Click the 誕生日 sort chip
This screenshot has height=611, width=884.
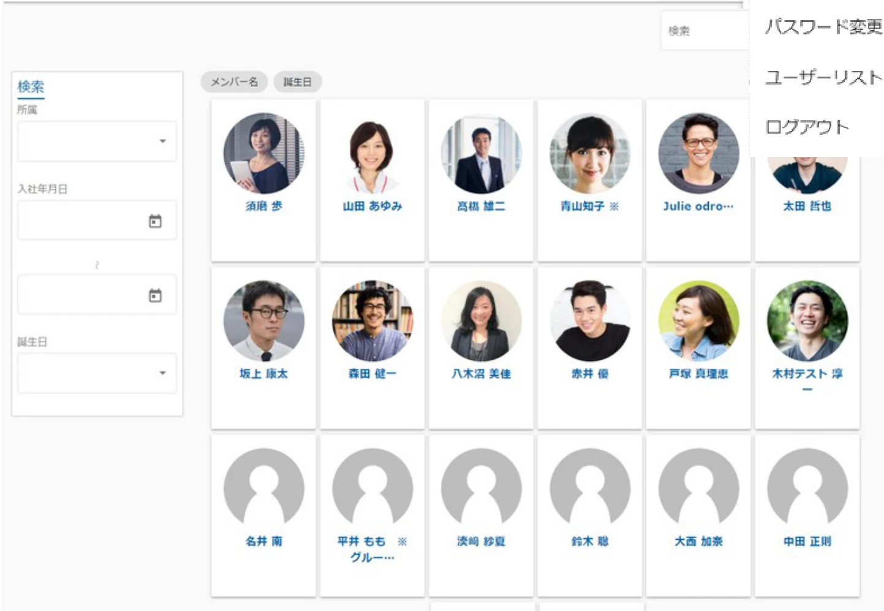297,82
